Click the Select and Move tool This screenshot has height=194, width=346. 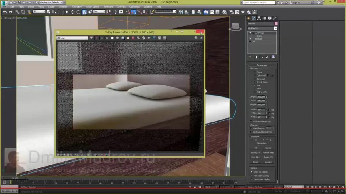point(73,12)
